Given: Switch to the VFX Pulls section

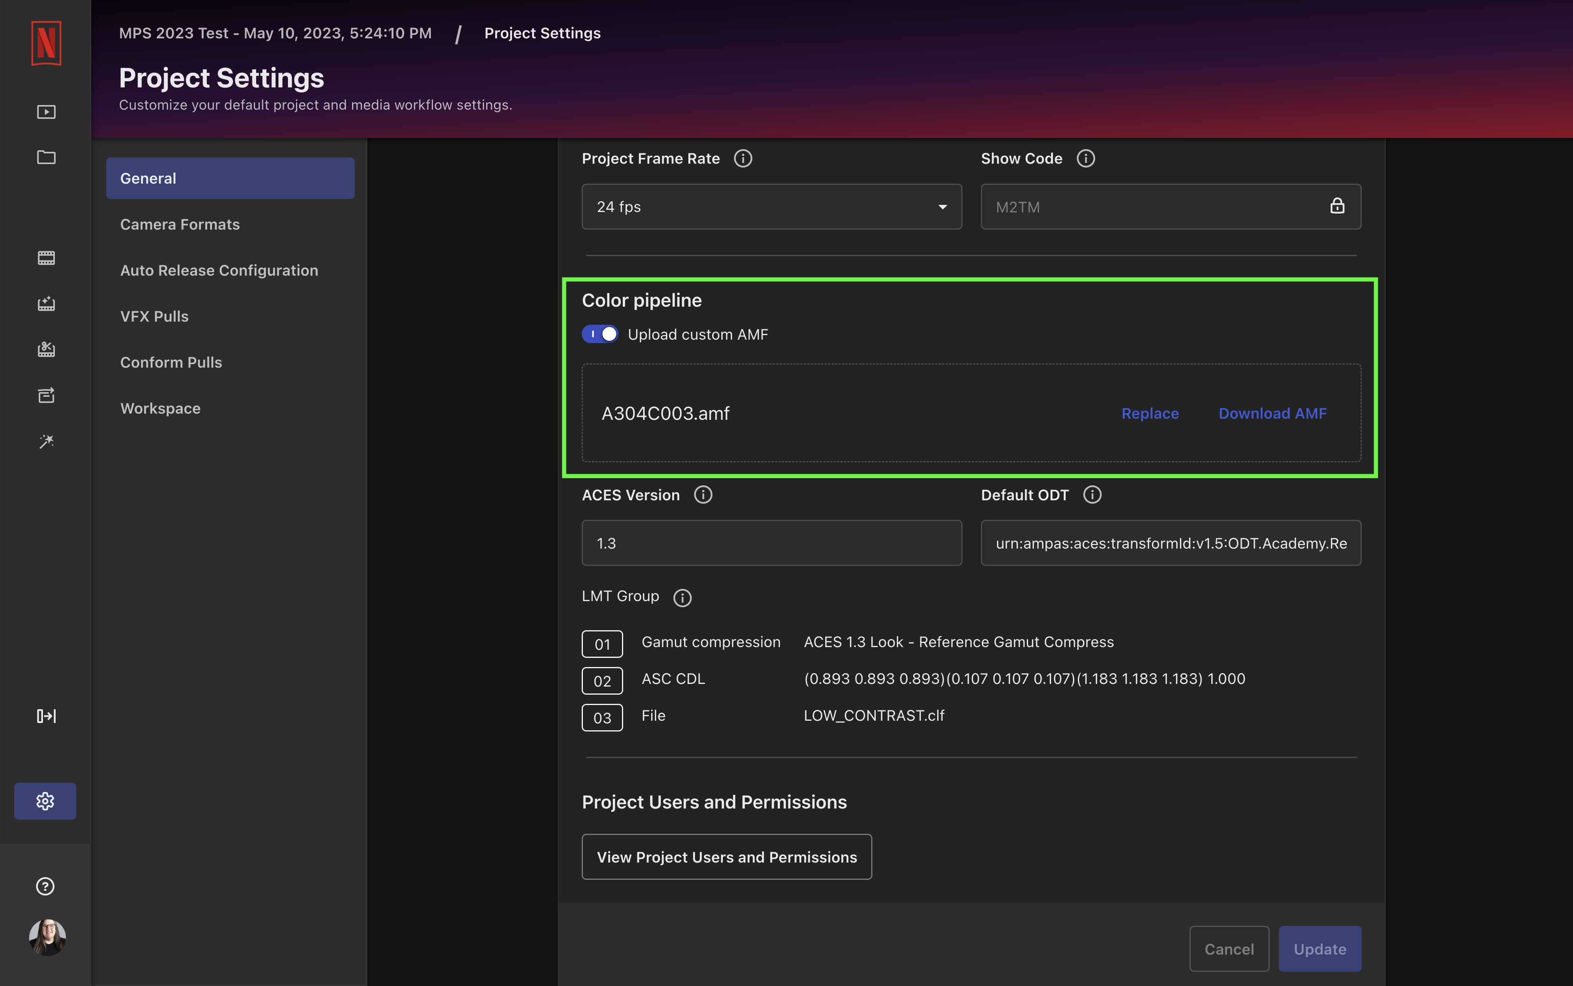Looking at the screenshot, I should click(x=155, y=316).
